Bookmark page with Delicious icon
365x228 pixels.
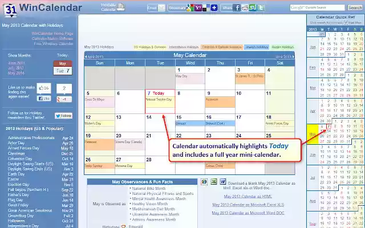pos(206,7)
